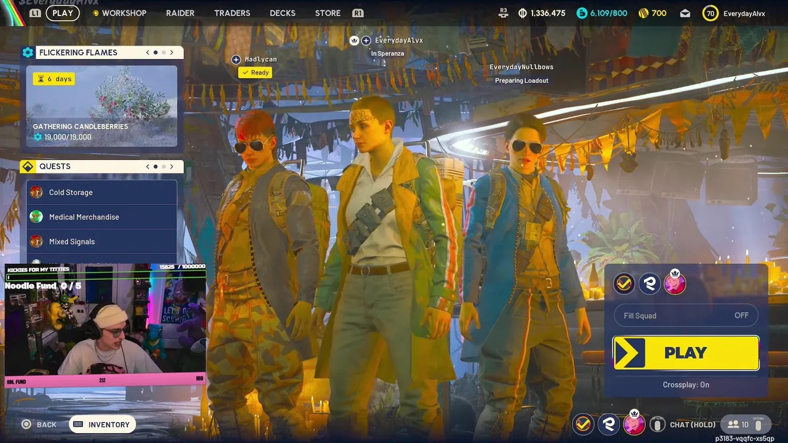Toggle Crossplay: On setting

686,385
